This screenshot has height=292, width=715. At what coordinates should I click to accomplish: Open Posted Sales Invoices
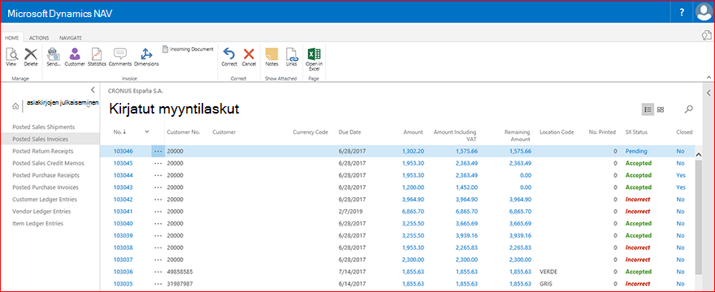(x=50, y=139)
